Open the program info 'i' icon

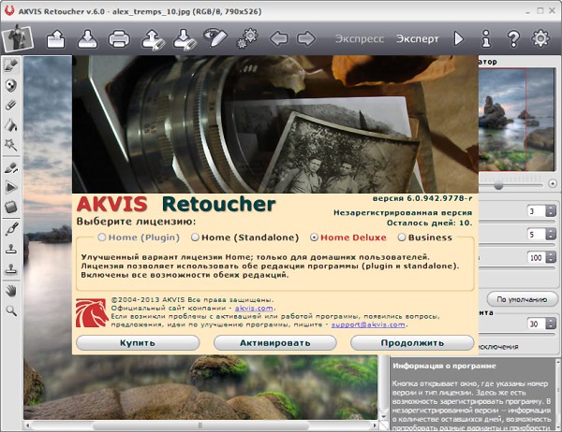pos(486,39)
